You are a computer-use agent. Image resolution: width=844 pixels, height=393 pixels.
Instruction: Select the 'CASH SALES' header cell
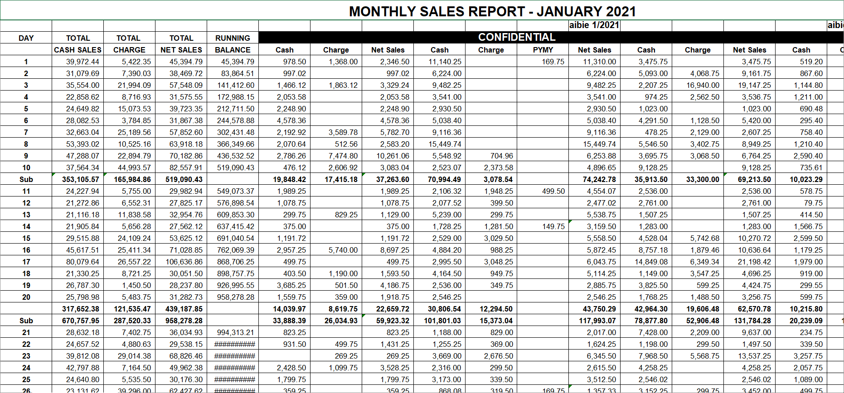point(78,50)
